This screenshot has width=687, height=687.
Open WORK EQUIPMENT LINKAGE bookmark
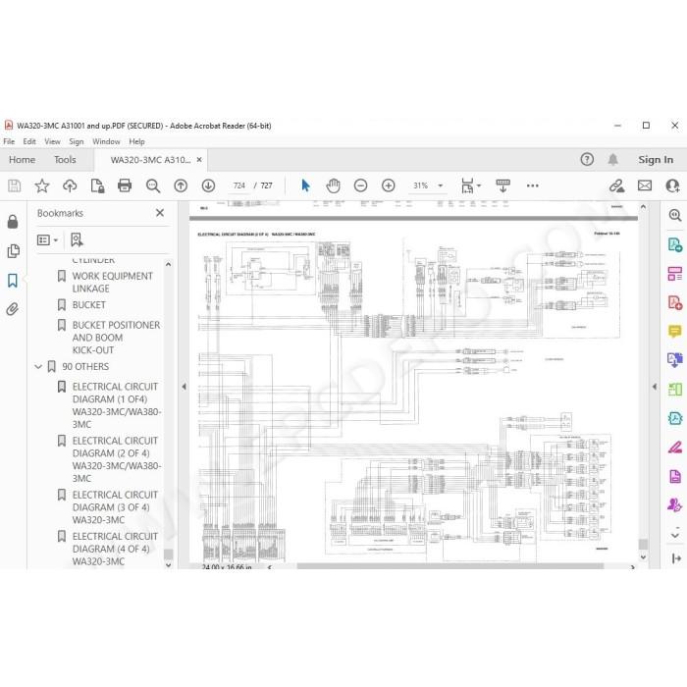click(112, 283)
